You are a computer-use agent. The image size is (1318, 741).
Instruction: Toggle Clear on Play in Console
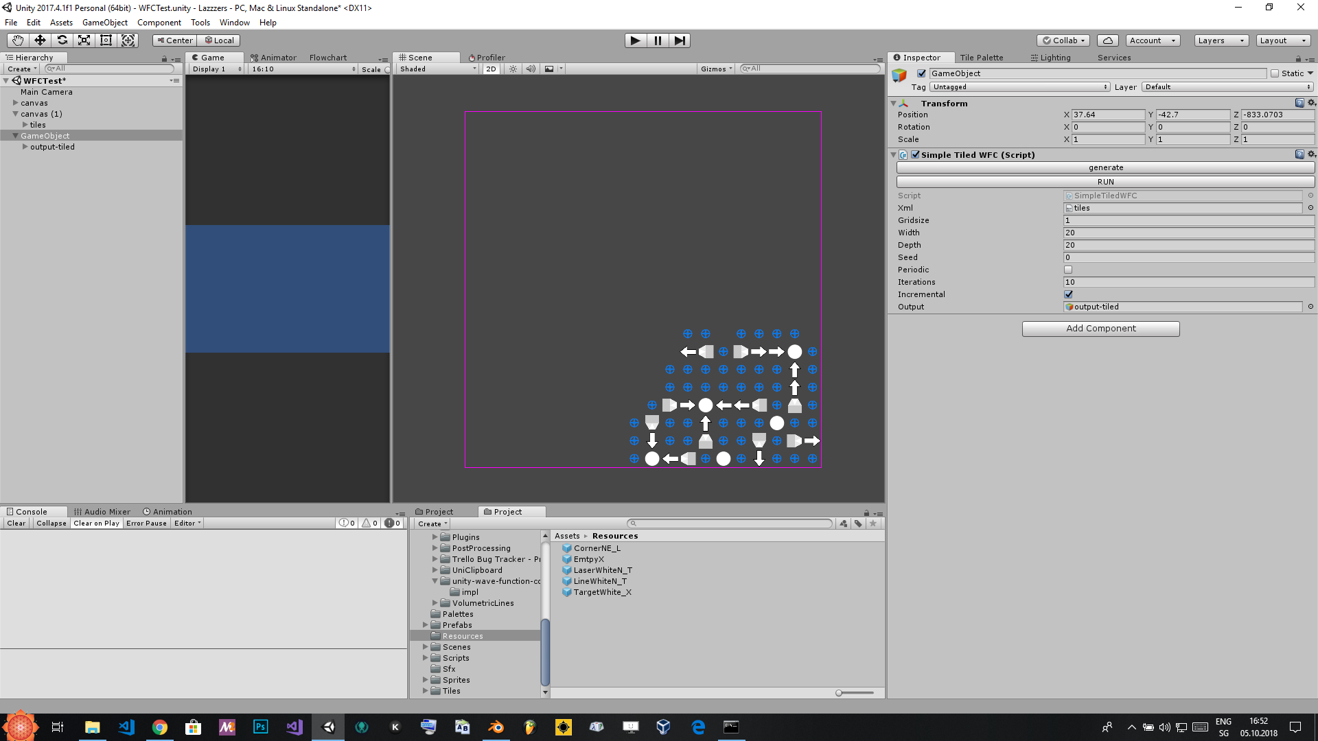pyautogui.click(x=96, y=524)
